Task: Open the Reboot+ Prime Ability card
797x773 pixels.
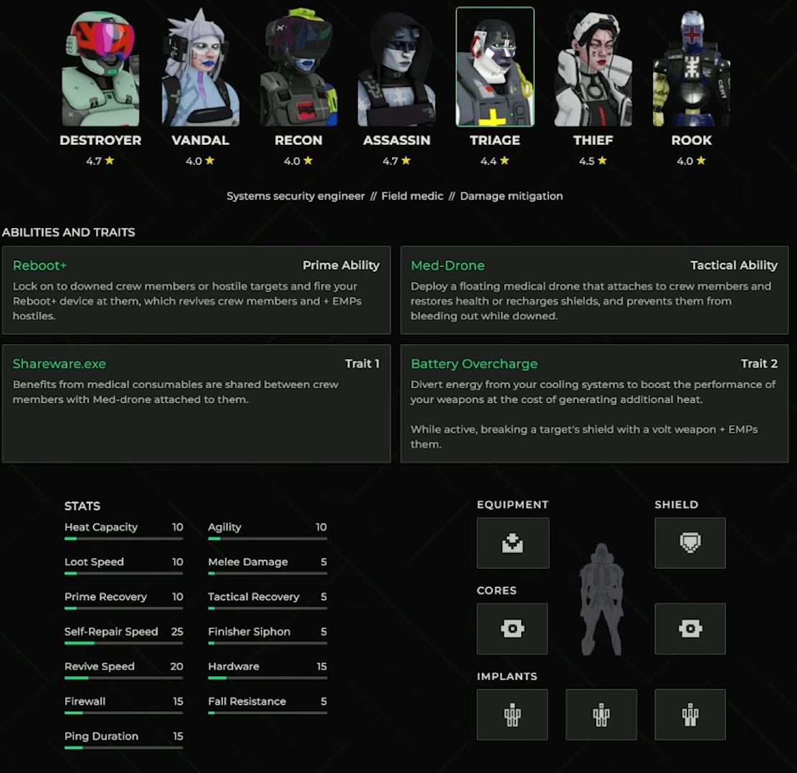Action: (196, 290)
